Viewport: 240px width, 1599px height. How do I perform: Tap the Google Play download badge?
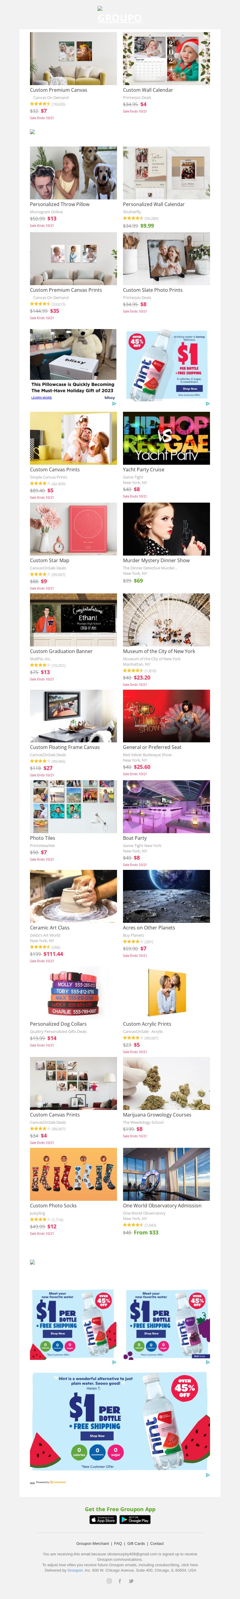click(135, 1520)
